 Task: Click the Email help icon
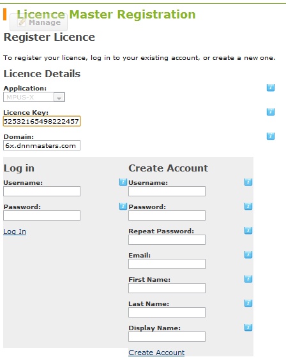click(248, 254)
